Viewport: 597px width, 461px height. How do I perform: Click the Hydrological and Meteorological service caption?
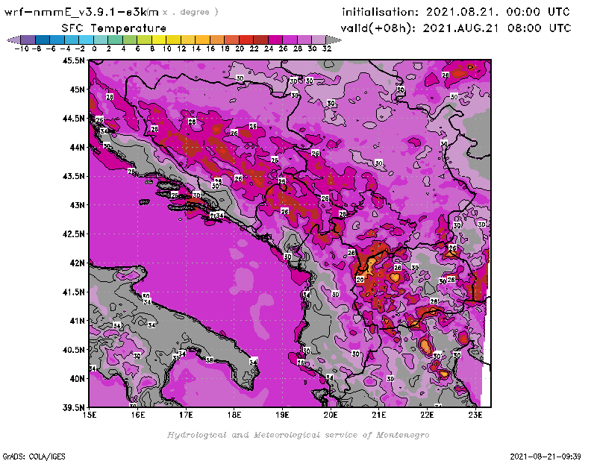click(298, 435)
